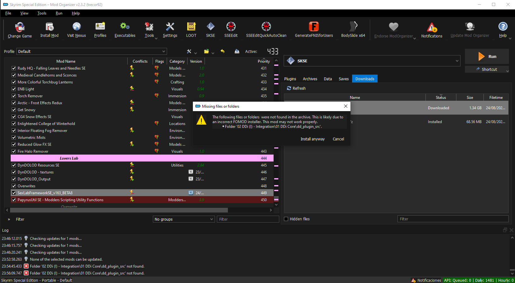This screenshot has height=283, width=515.
Task: Launch GenerateFNISforUsers from toolbar
Action: pyautogui.click(x=314, y=30)
